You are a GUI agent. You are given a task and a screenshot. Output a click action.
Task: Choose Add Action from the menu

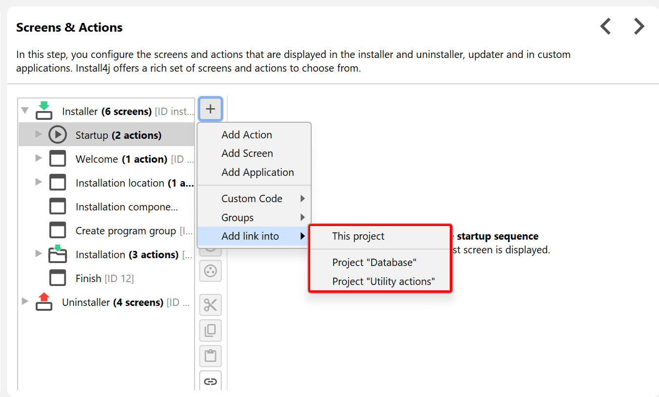tap(247, 135)
